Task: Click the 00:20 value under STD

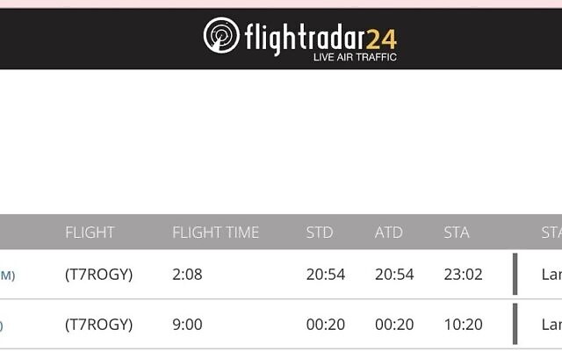Action: (326, 325)
